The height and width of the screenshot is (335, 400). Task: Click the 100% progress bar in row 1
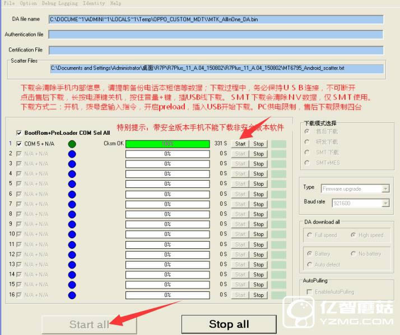click(168, 144)
